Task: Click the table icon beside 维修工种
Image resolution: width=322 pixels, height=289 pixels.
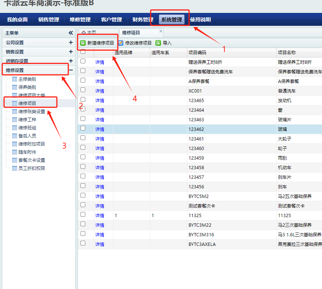Action: (15, 120)
